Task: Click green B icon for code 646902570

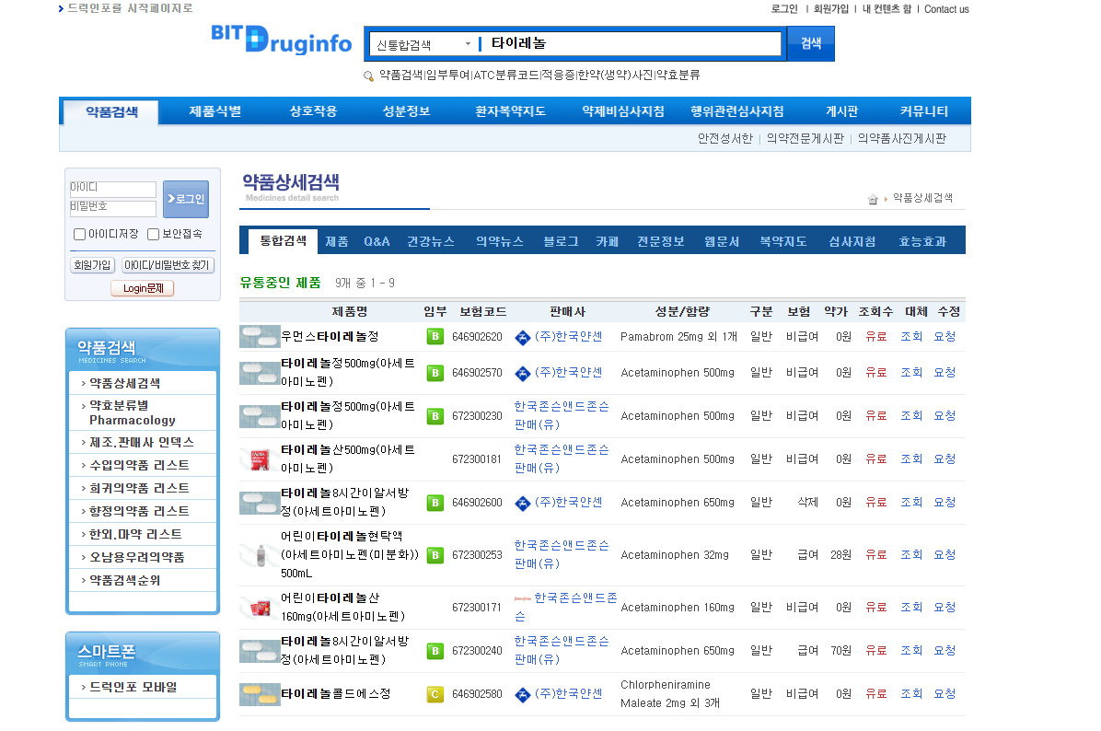Action: (x=435, y=373)
